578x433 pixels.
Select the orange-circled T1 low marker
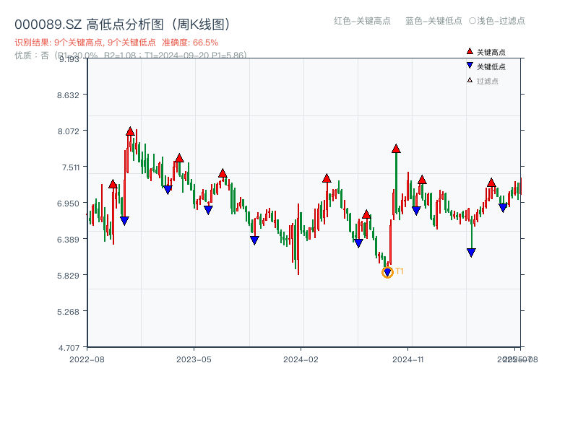coord(387,272)
